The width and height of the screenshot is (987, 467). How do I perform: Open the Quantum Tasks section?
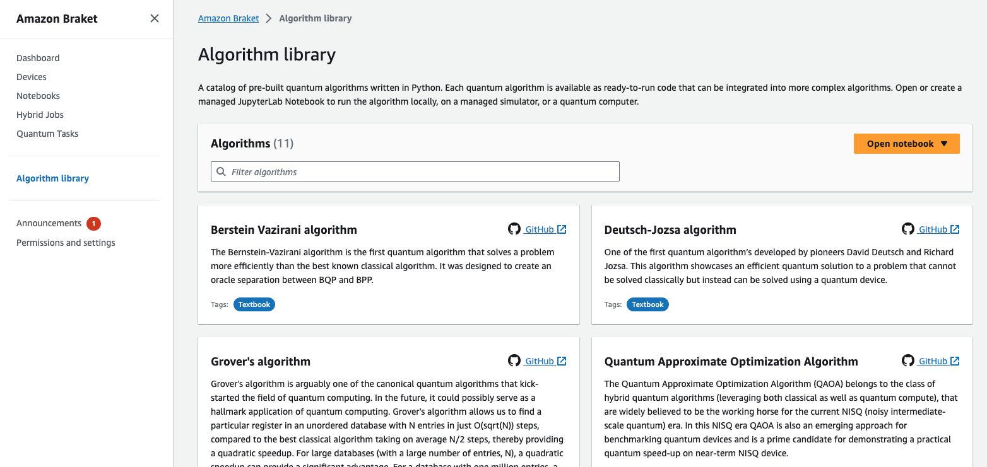[47, 134]
